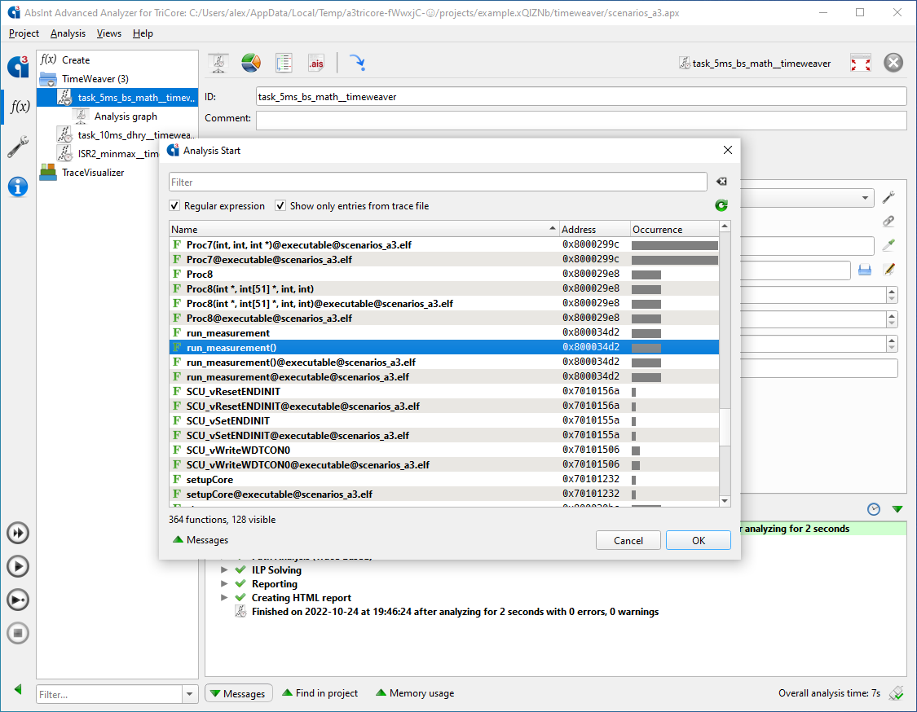Open the f(x) analyses sidebar view
This screenshot has width=917, height=712.
click(x=20, y=107)
